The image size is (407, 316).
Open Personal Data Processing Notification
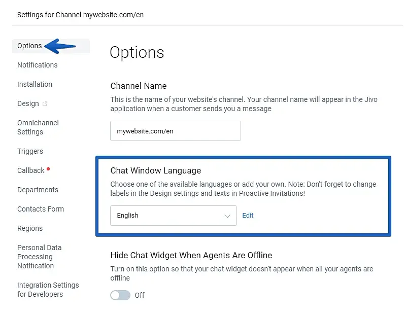[39, 257]
